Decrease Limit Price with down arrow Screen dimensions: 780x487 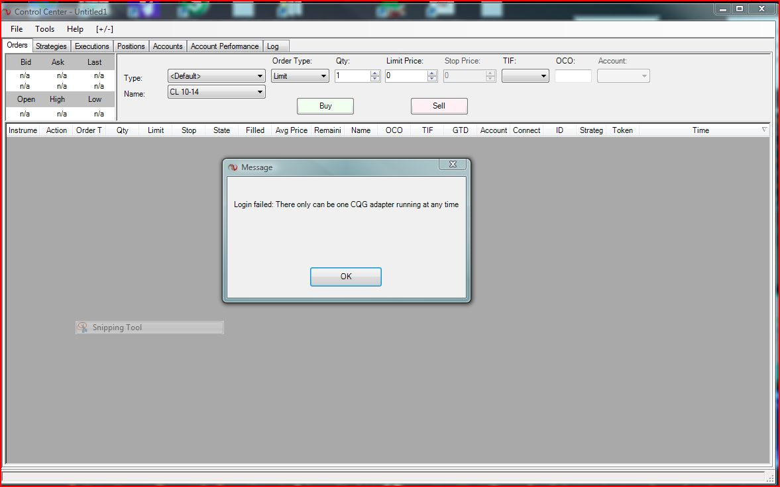432,79
